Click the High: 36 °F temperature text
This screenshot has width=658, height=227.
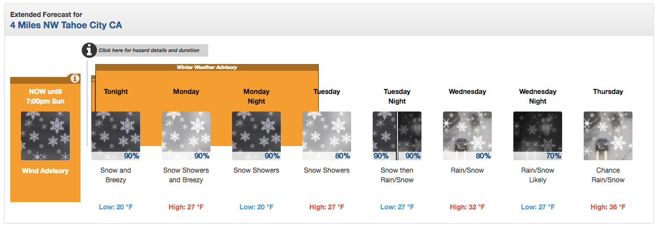pyautogui.click(x=608, y=207)
